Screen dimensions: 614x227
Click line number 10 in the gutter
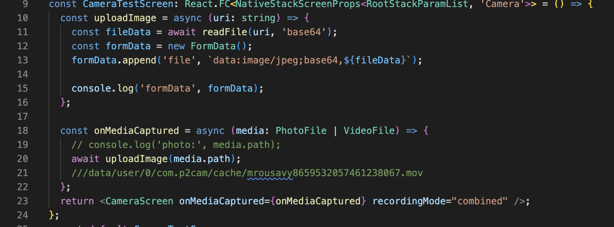(22, 18)
